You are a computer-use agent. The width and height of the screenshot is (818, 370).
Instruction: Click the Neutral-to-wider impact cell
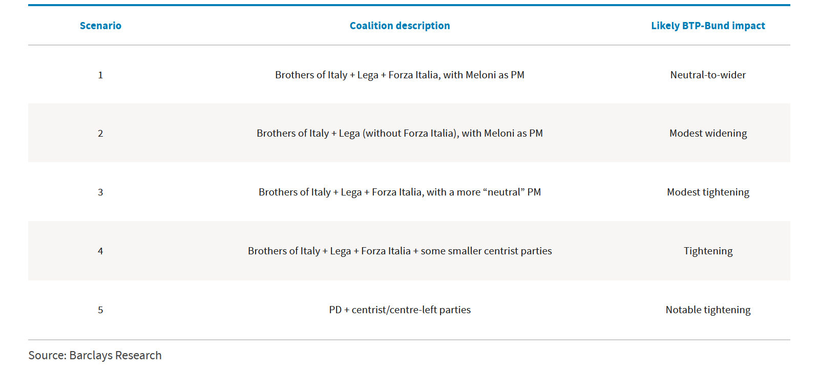point(708,75)
